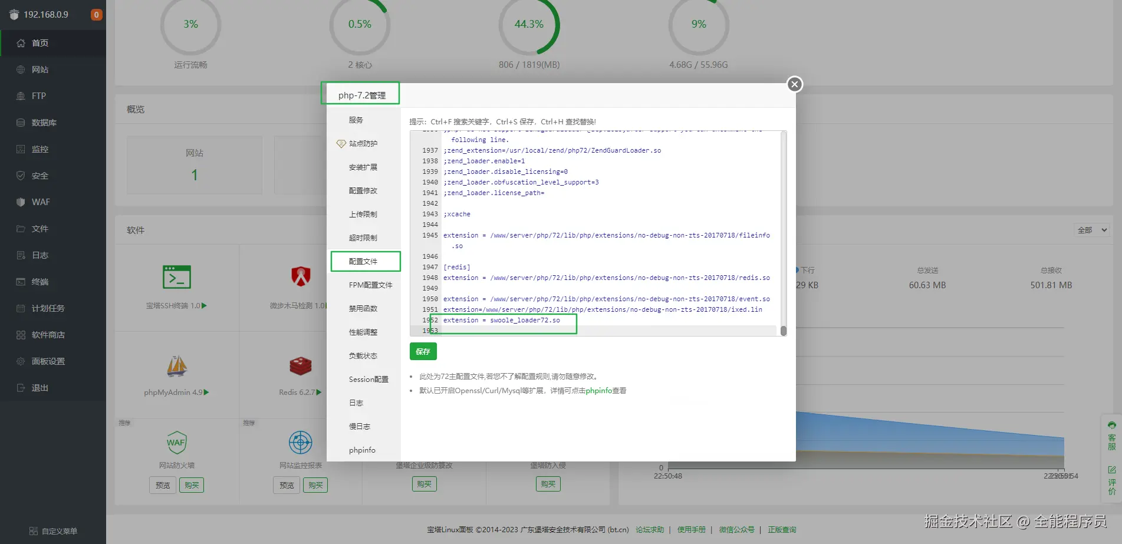
Task: Open the phpMyAdmin sailboat icon
Action: (x=177, y=366)
